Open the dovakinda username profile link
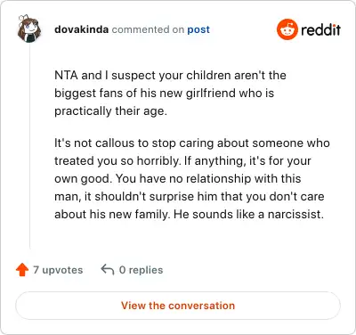 81,29
